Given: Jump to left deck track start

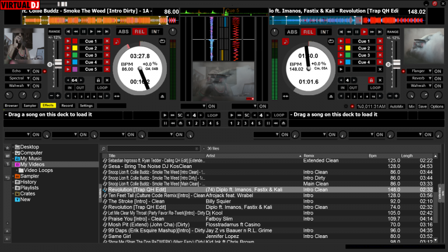Looking at the screenshot, I should coord(68,31).
